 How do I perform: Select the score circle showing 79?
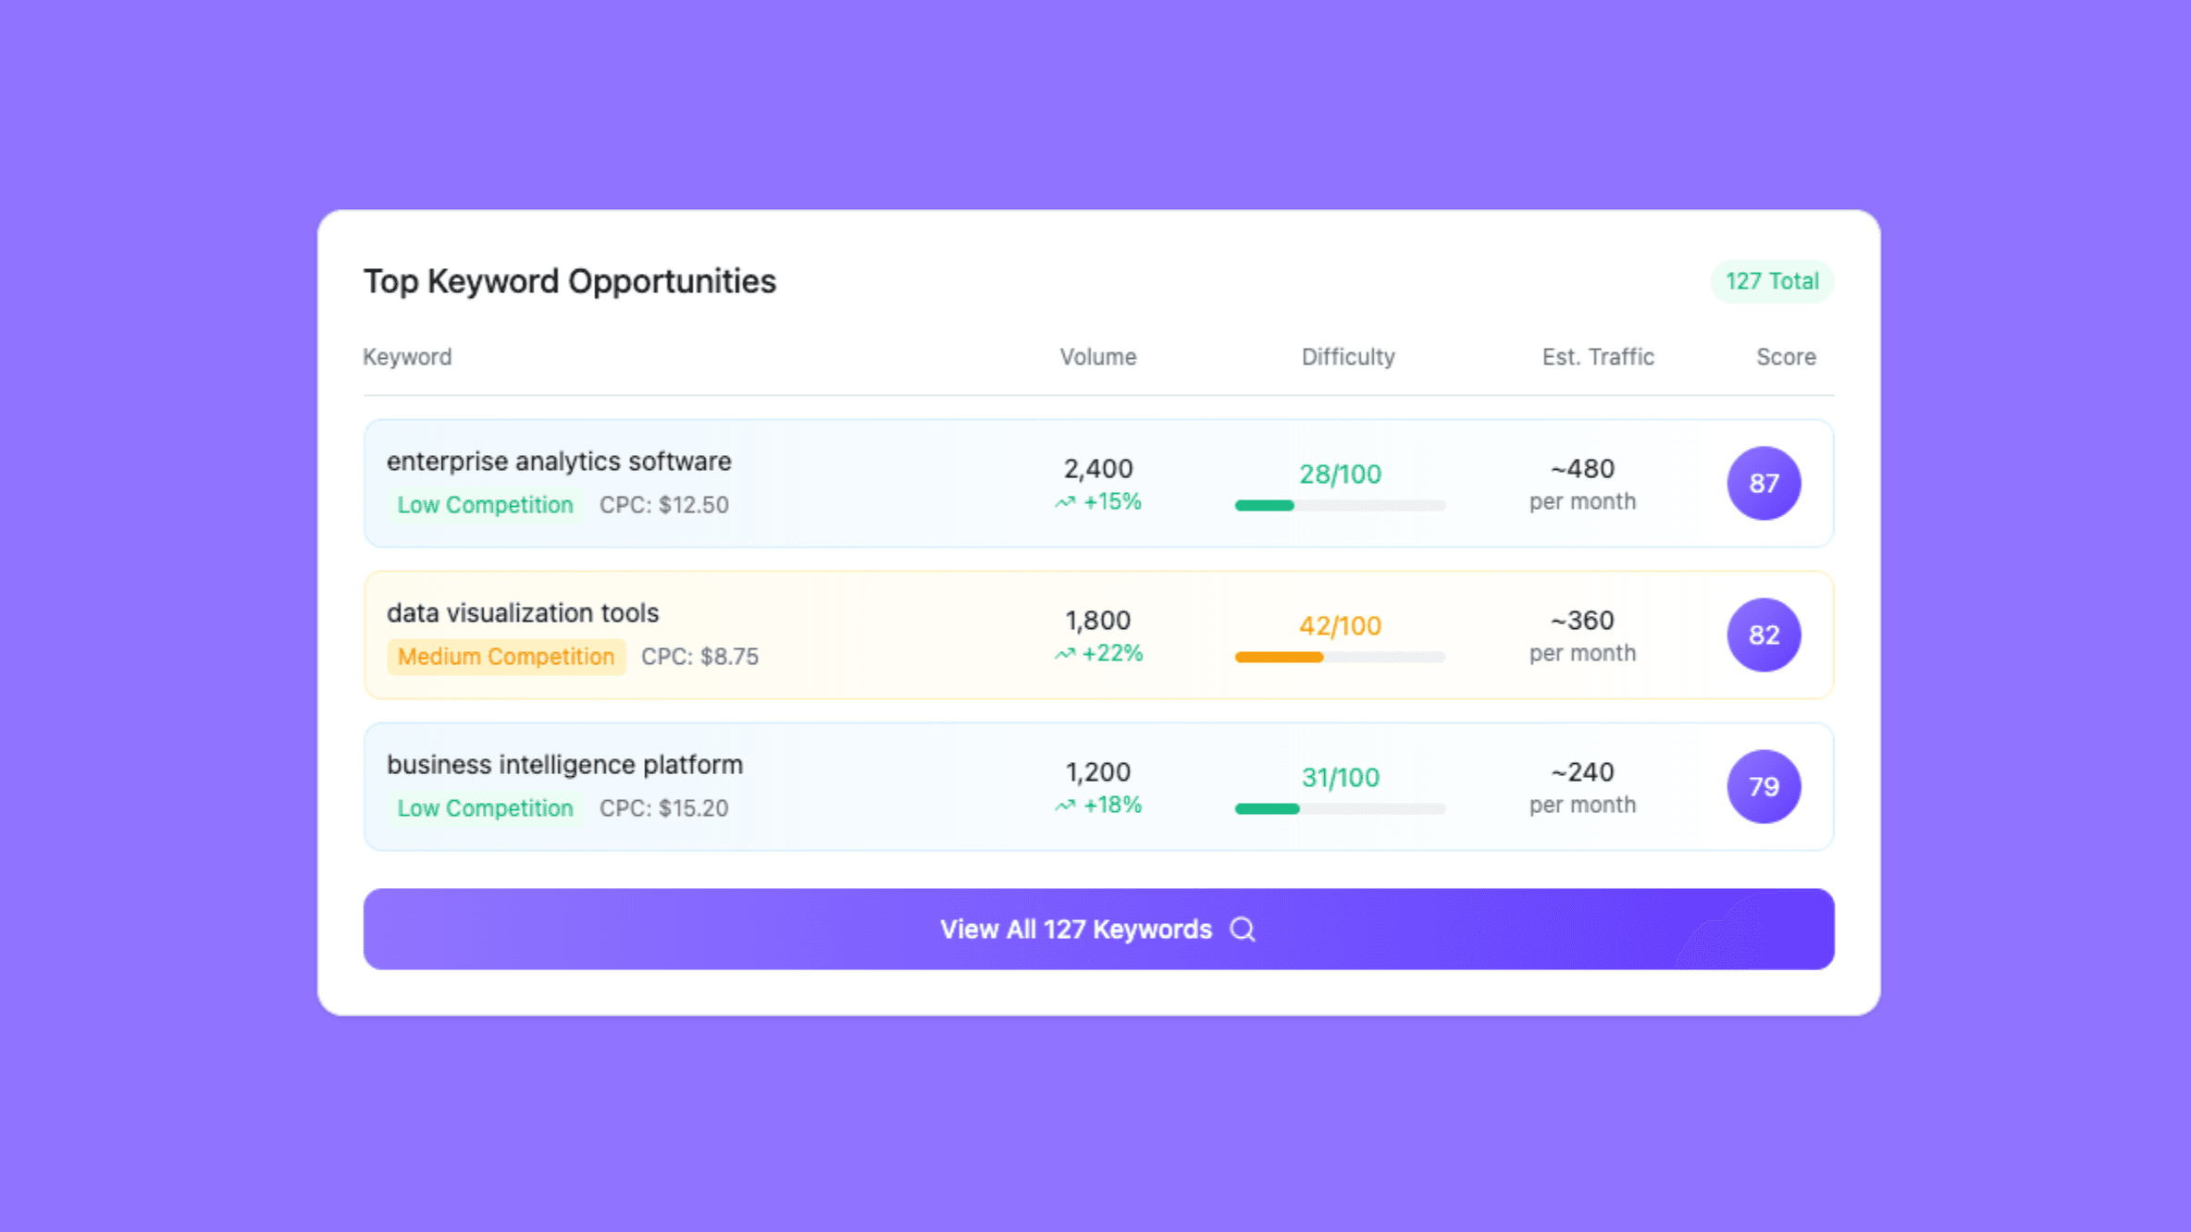coord(1763,786)
